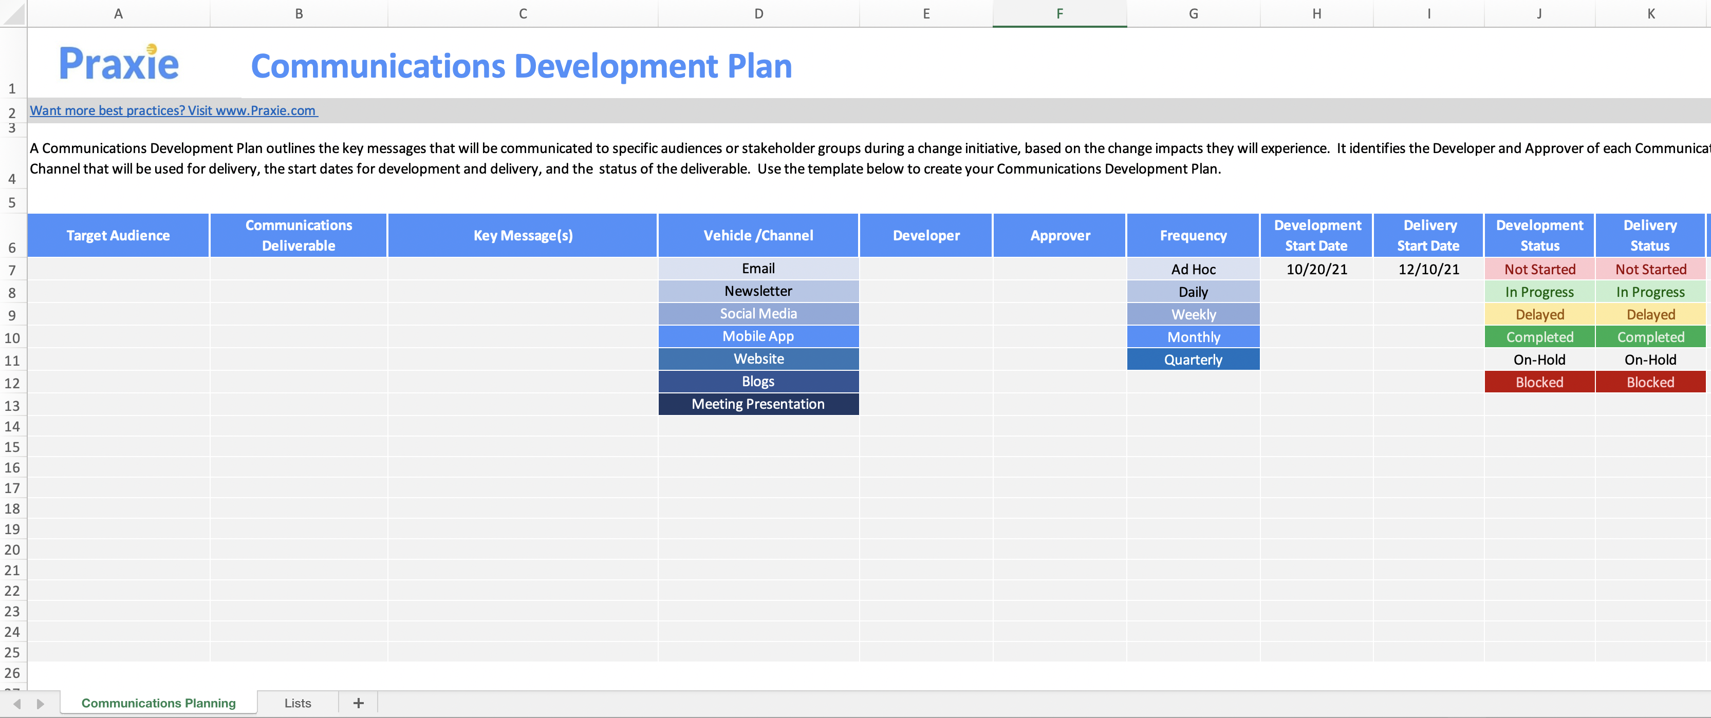Select the Quarterly frequency cell
Screen dimensions: 1711x718
[1193, 360]
